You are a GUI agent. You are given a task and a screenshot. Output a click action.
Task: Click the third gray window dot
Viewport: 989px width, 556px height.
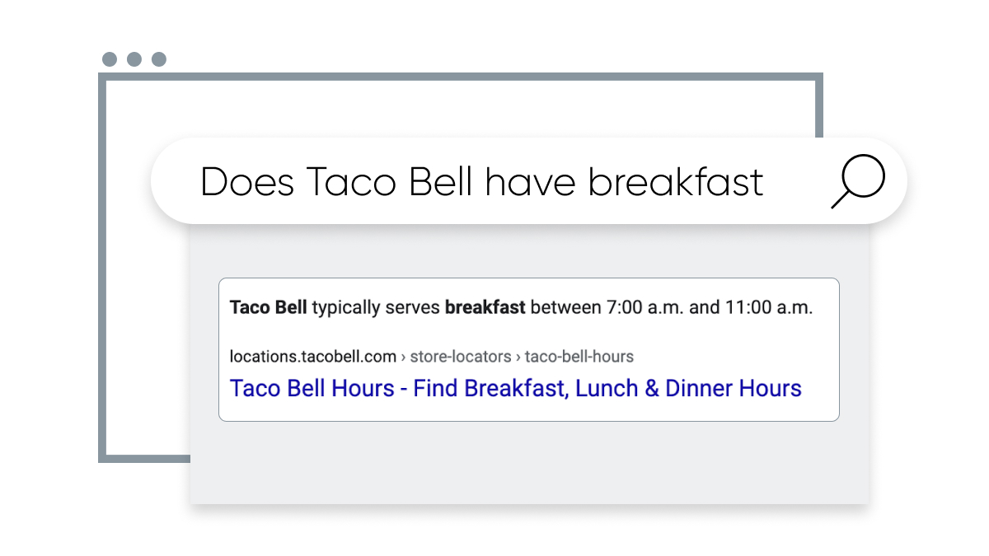159,59
